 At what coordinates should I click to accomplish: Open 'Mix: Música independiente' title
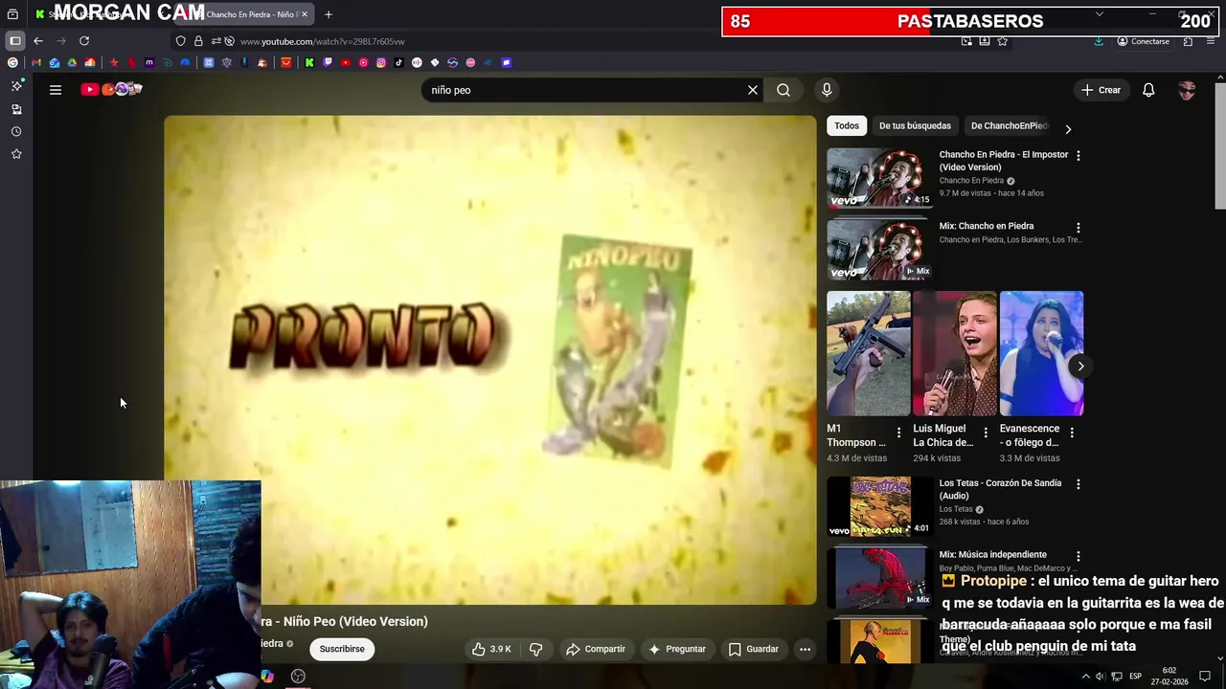coord(992,554)
